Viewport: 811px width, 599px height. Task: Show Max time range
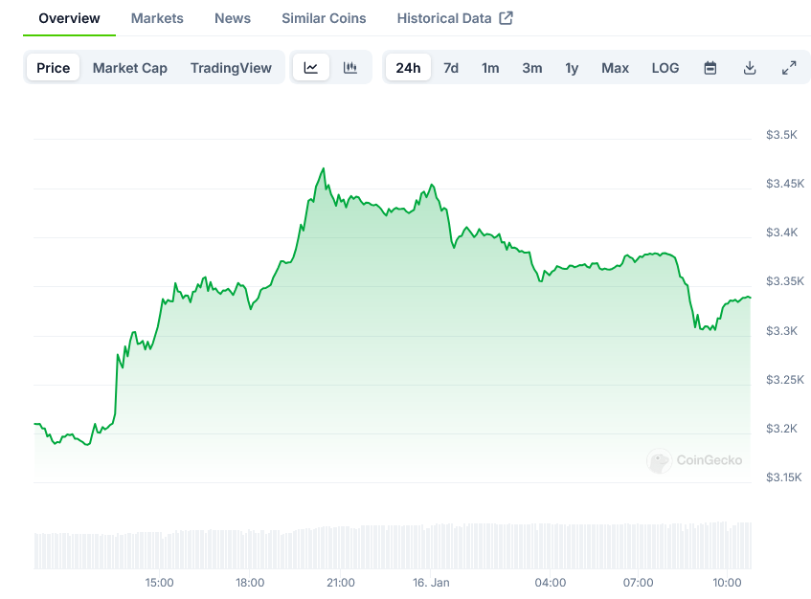coord(615,68)
